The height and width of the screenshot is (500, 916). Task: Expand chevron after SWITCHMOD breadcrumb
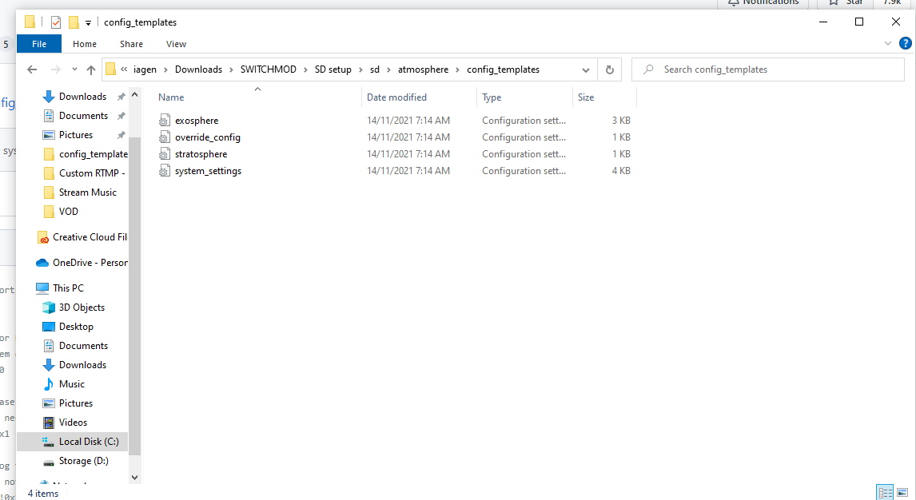tap(305, 70)
